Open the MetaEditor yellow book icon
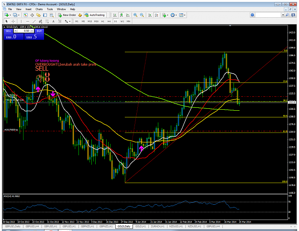The height and width of the screenshot is (231, 299). [x=80, y=15]
